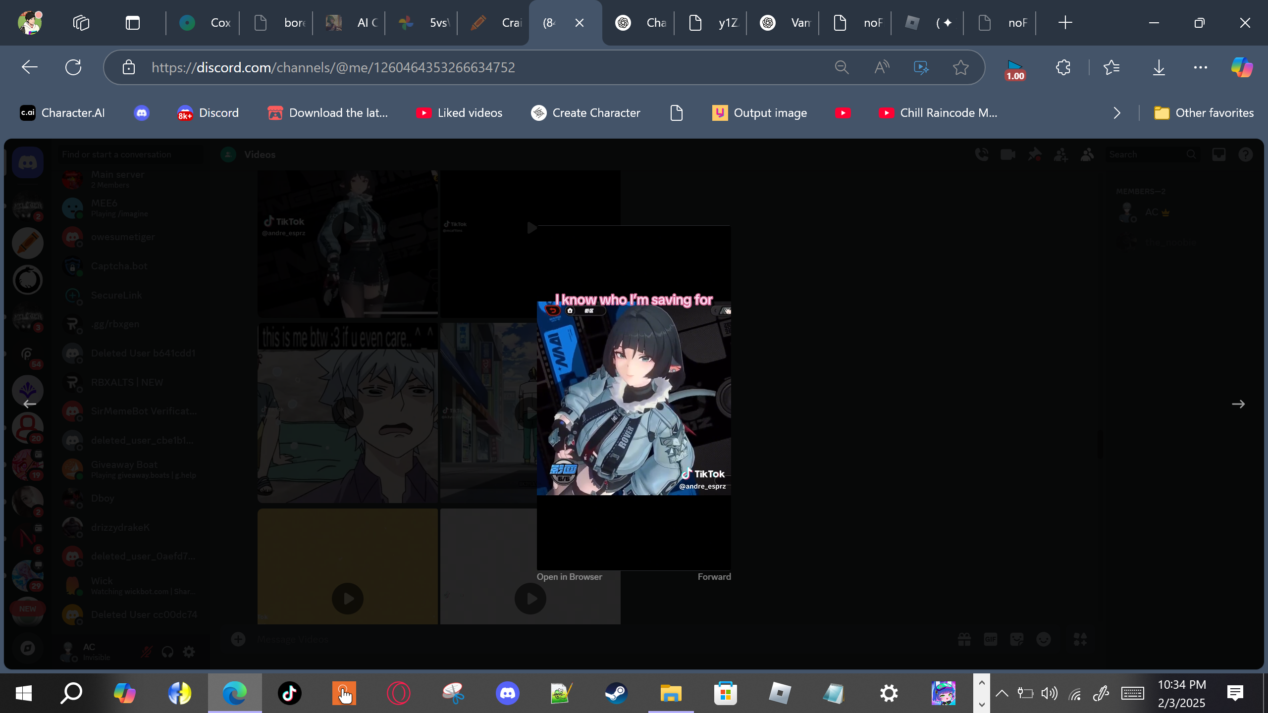This screenshot has width=1268, height=713.
Task: Expand the hidden favorites overflow chevron
Action: pyautogui.click(x=1117, y=113)
